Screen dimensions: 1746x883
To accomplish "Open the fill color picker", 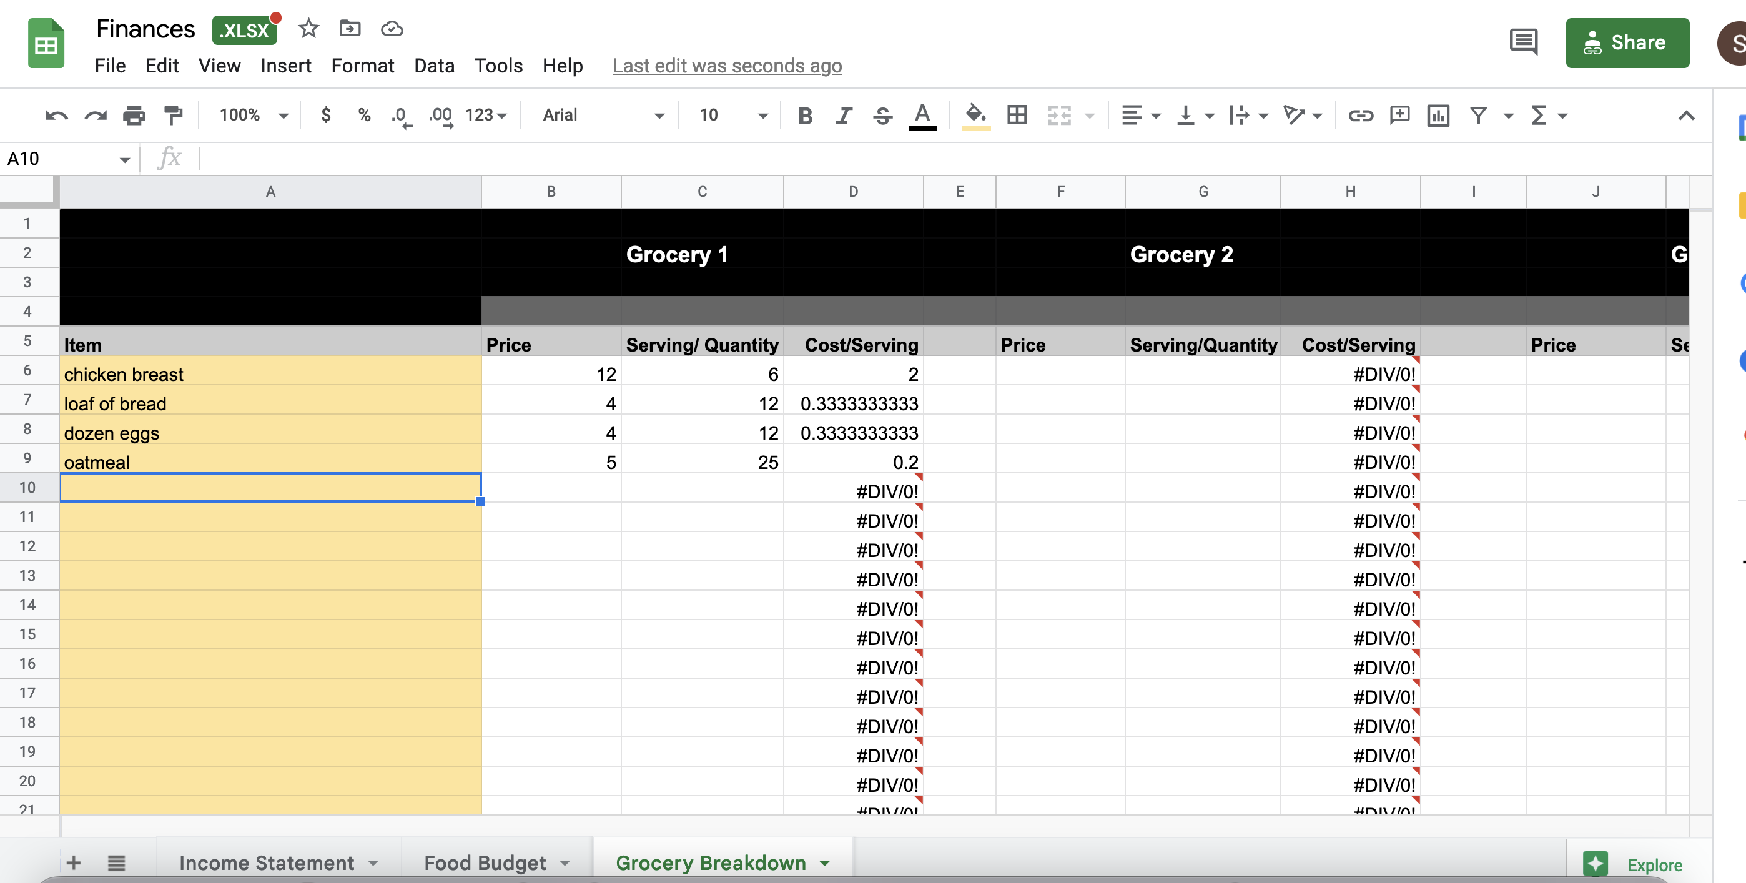I will (975, 115).
